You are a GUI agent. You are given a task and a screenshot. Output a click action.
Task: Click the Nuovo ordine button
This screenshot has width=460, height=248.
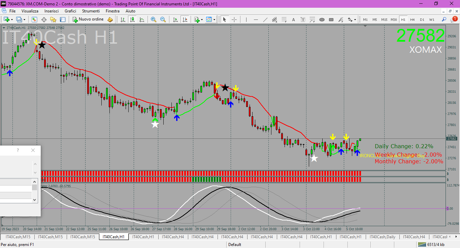pos(88,19)
